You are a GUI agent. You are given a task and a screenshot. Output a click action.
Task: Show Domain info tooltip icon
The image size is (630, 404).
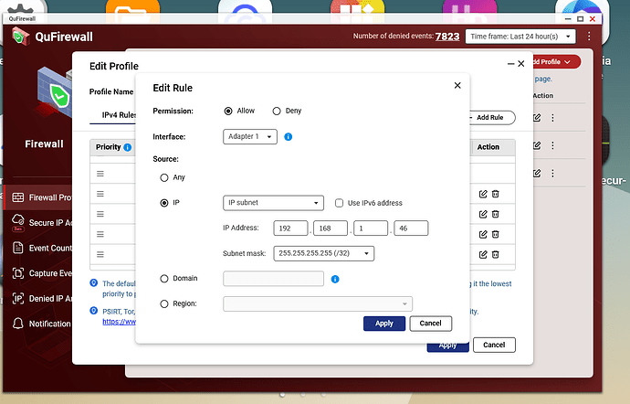(x=335, y=279)
